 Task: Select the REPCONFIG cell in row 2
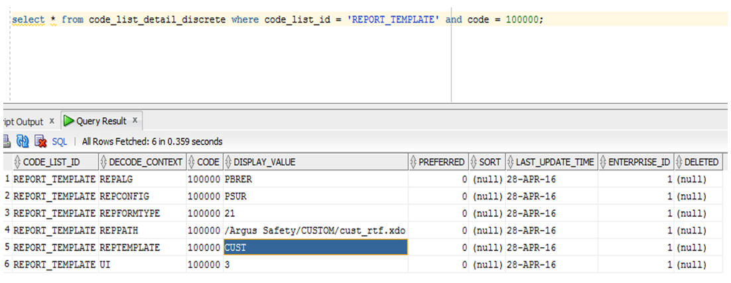[142, 196]
